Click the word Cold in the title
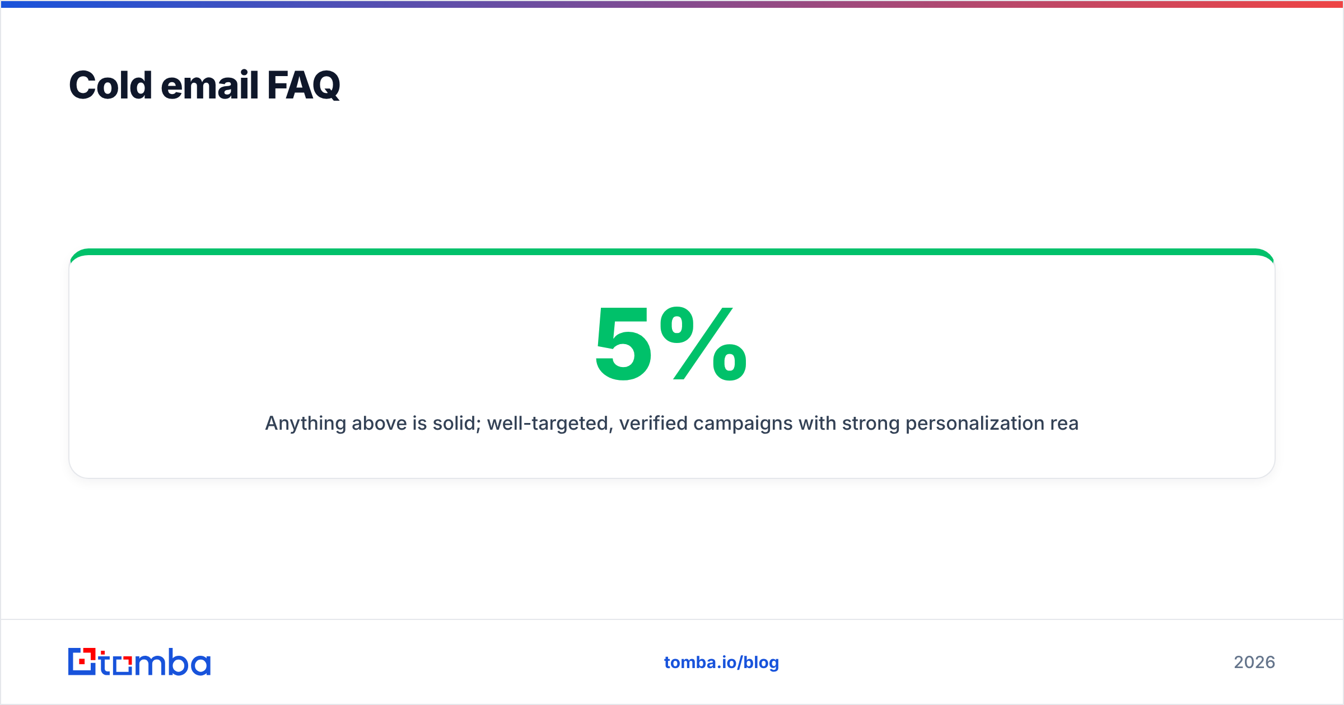Image resolution: width=1344 pixels, height=705 pixels. (x=110, y=85)
